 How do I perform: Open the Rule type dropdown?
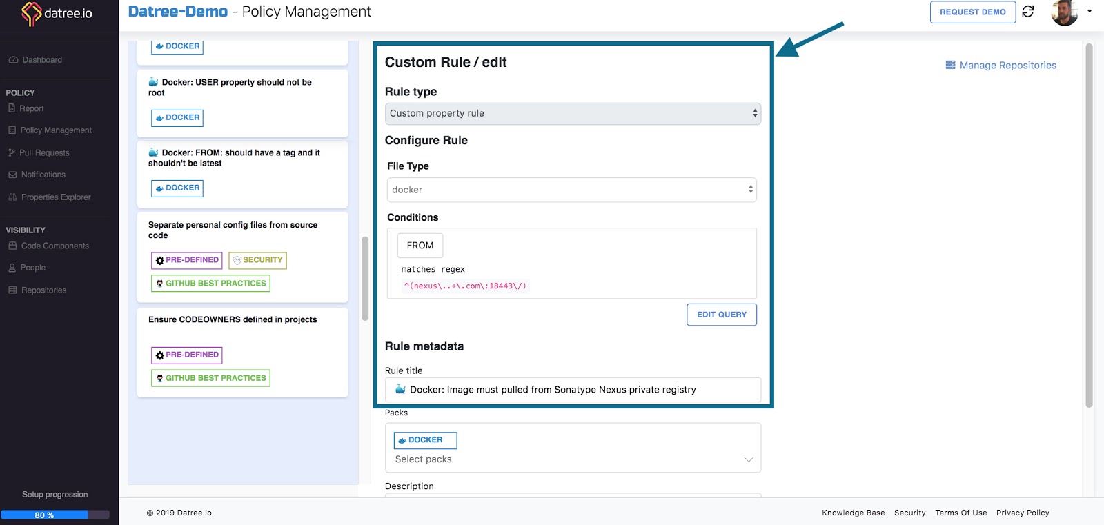(572, 114)
